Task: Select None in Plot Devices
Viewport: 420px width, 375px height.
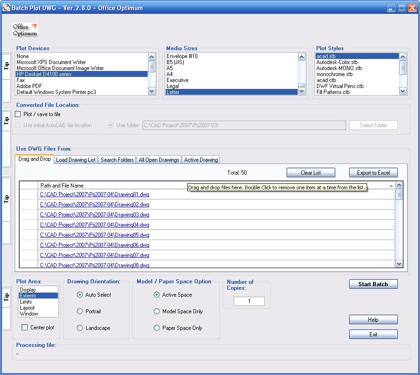Action: click(81, 56)
